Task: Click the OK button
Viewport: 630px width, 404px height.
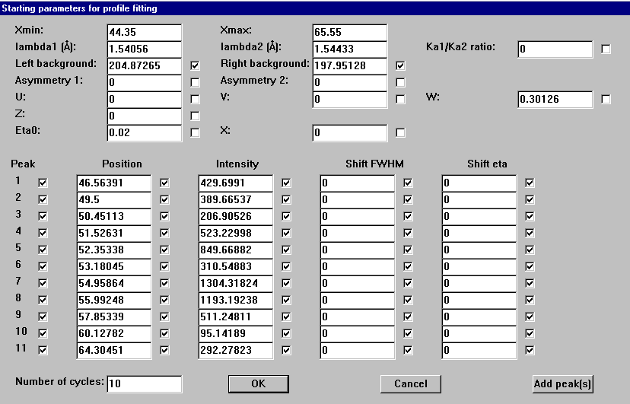Action: [x=258, y=383]
